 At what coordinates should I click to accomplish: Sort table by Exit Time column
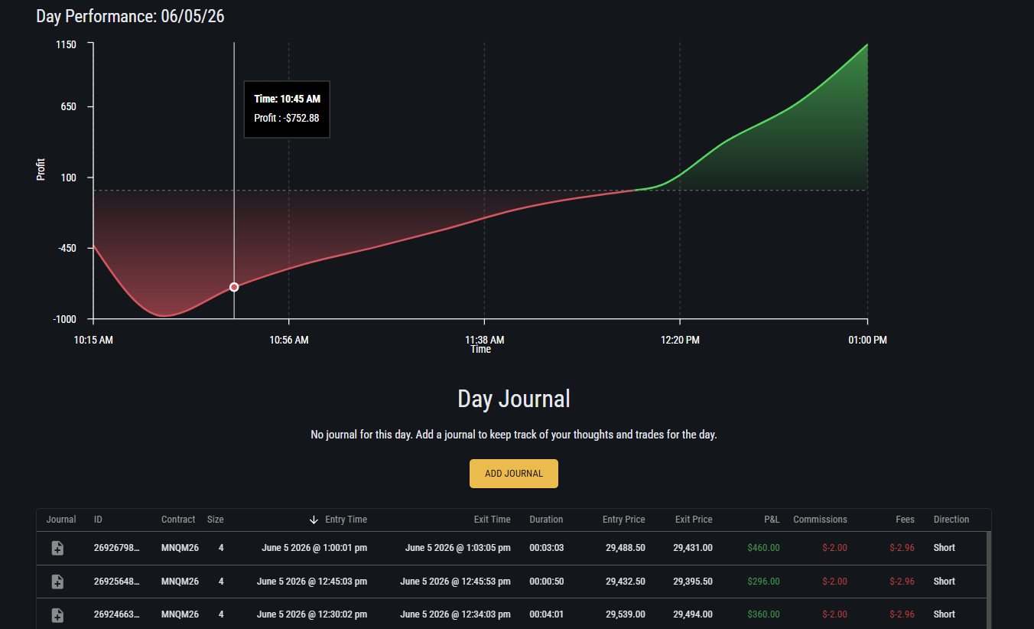tap(492, 520)
